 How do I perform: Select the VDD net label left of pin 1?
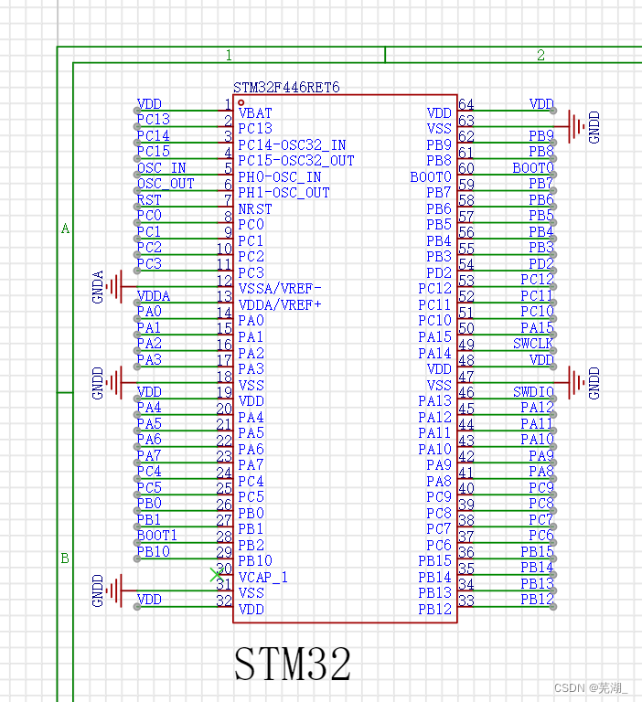tap(149, 104)
